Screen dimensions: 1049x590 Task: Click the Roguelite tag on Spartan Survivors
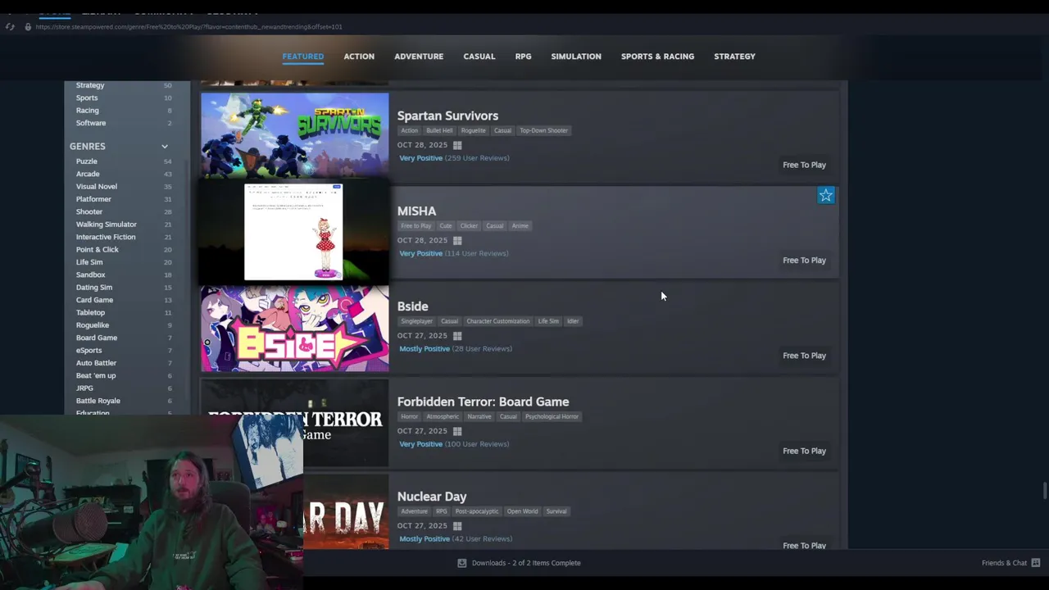coord(473,130)
